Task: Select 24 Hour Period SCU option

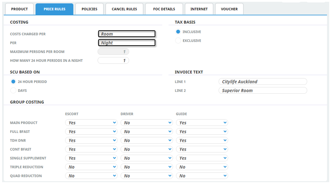Action: [14, 82]
